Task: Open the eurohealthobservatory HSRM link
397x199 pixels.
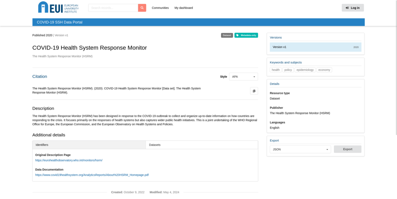Action: [69, 160]
